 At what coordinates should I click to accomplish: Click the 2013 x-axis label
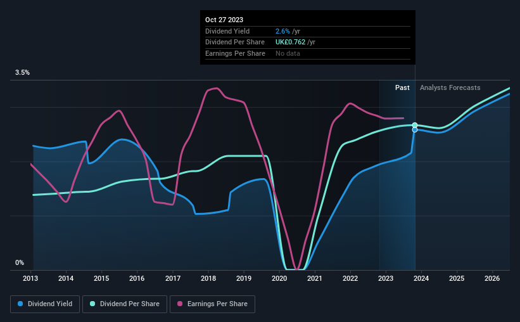pyautogui.click(x=30, y=278)
